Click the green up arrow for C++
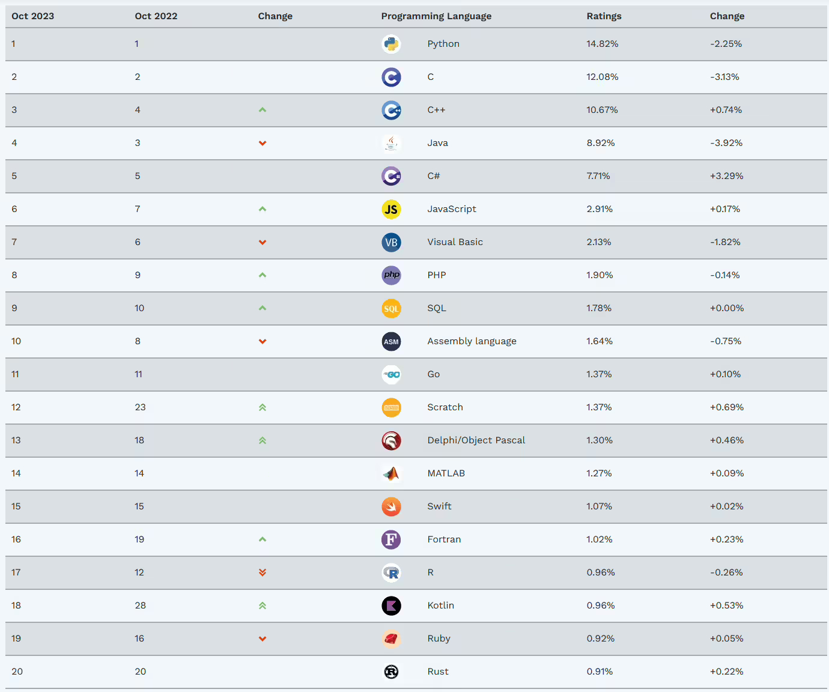 [x=263, y=110]
